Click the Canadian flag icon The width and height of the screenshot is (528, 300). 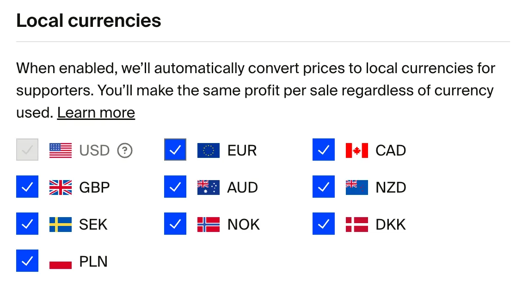pyautogui.click(x=357, y=150)
